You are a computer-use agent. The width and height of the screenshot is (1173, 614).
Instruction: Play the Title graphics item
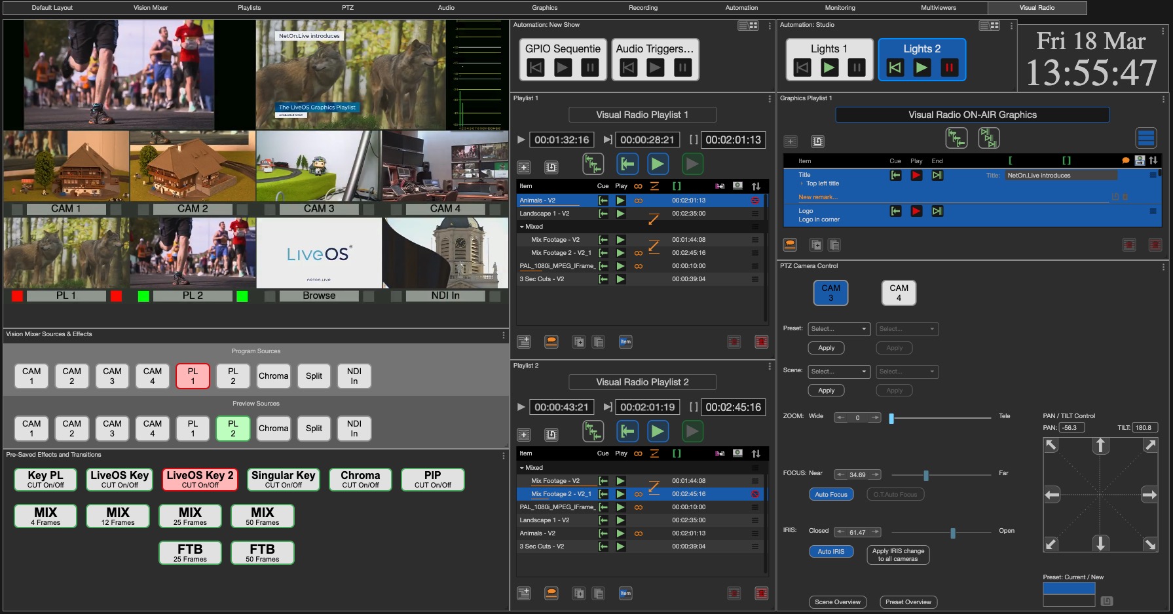[x=916, y=176]
